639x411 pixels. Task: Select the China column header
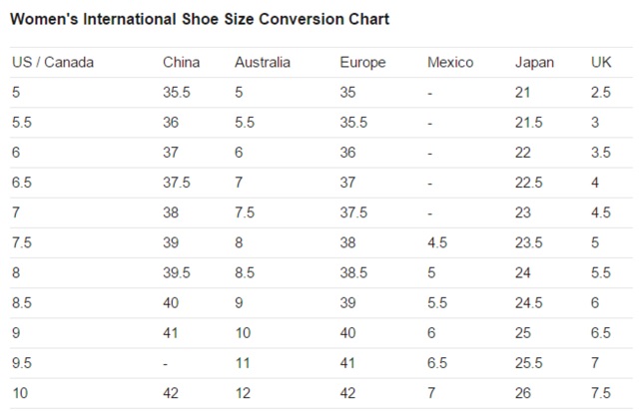[x=182, y=62]
